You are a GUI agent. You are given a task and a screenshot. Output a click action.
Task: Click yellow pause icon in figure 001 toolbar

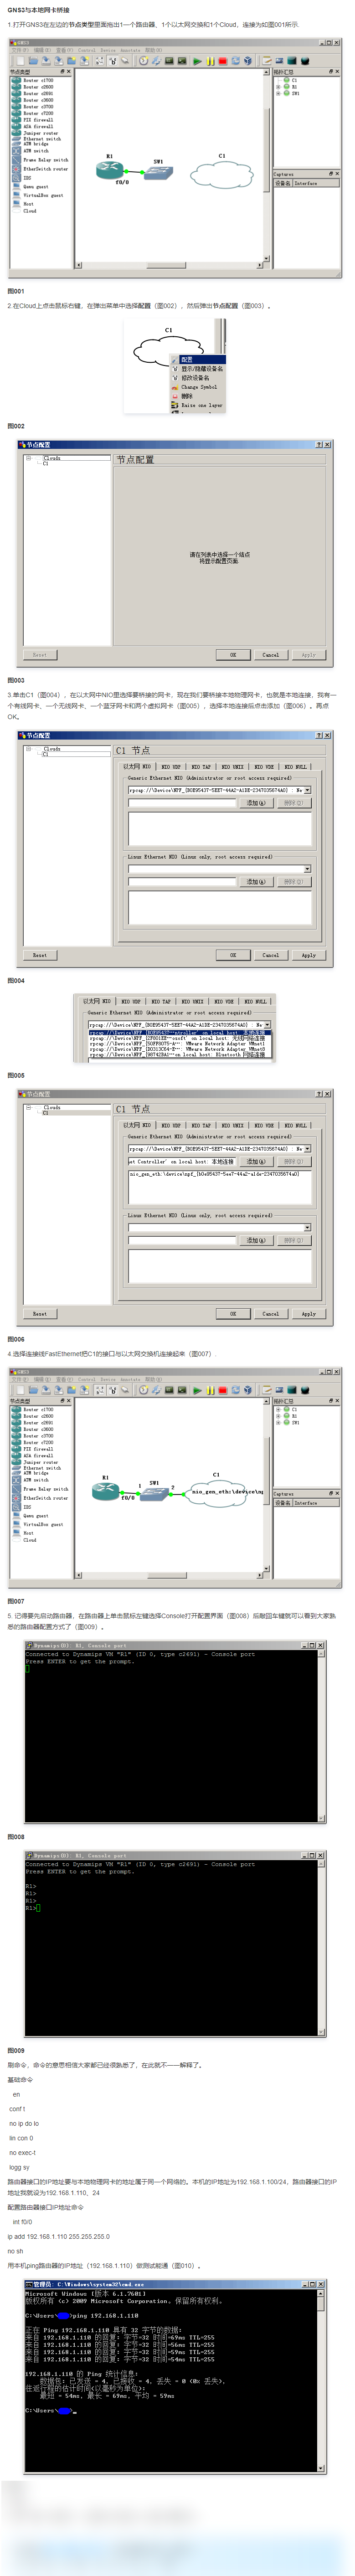tap(210, 61)
